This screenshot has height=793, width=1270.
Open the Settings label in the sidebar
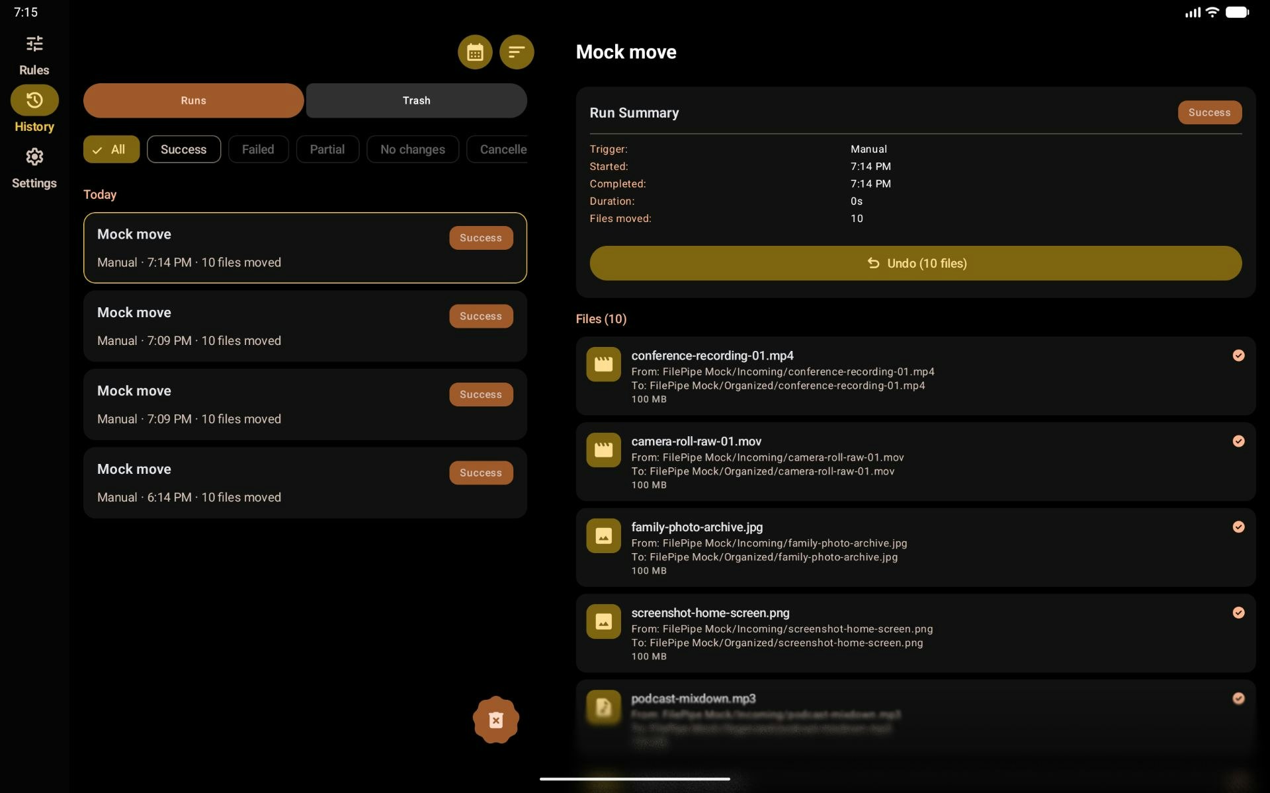click(x=34, y=183)
